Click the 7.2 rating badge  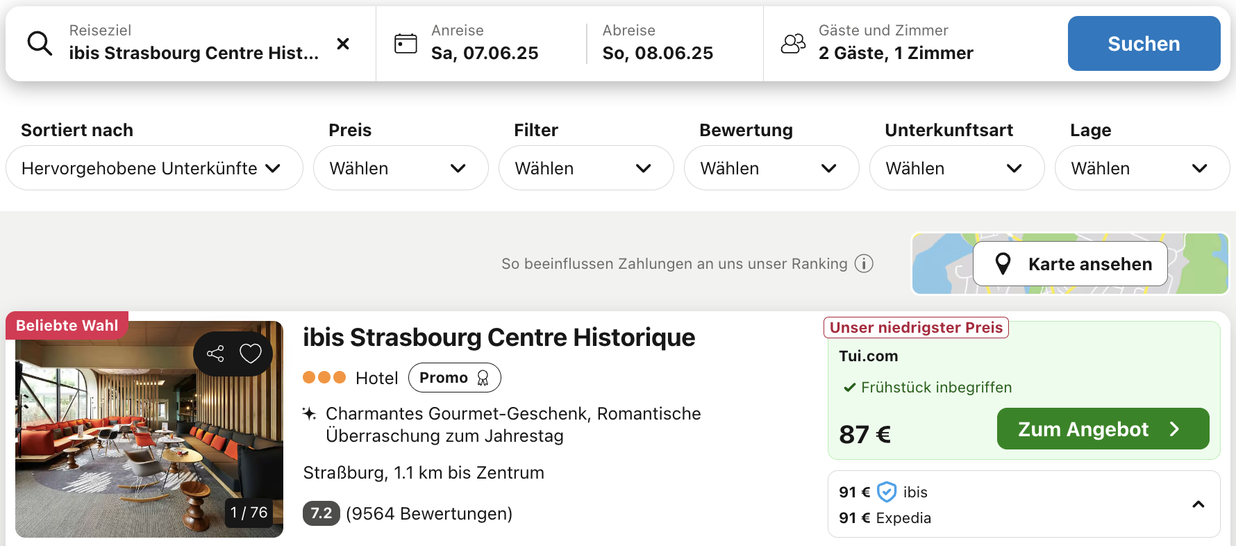point(321,513)
